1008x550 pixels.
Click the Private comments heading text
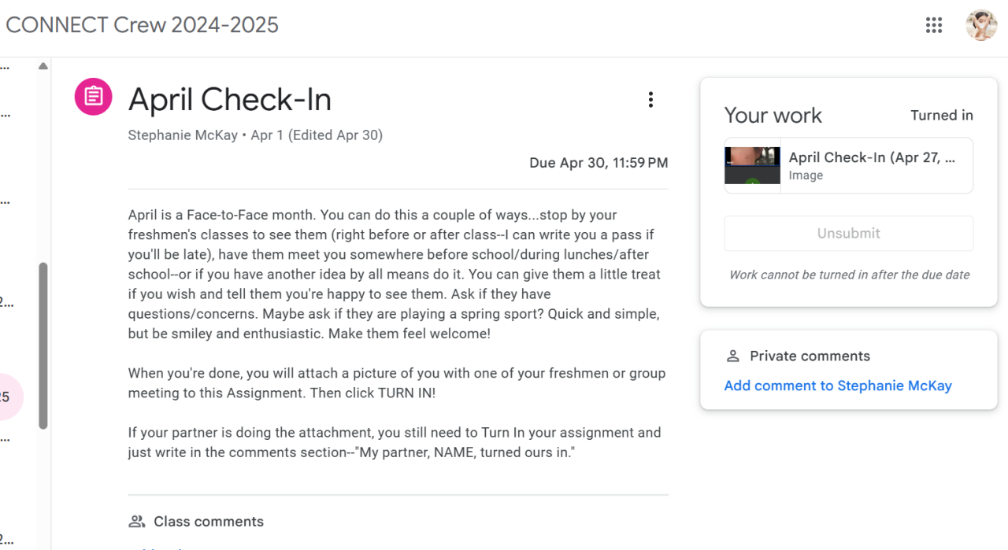[x=810, y=356]
